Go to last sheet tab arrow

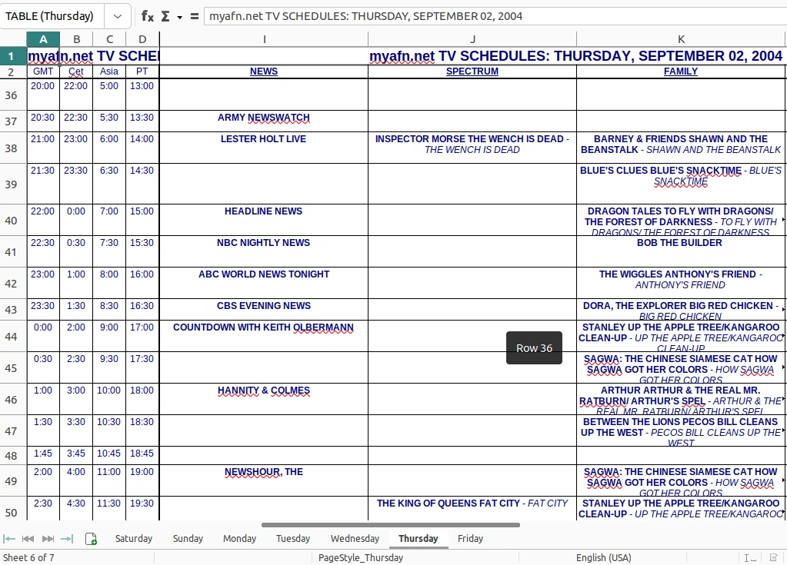[x=67, y=538]
